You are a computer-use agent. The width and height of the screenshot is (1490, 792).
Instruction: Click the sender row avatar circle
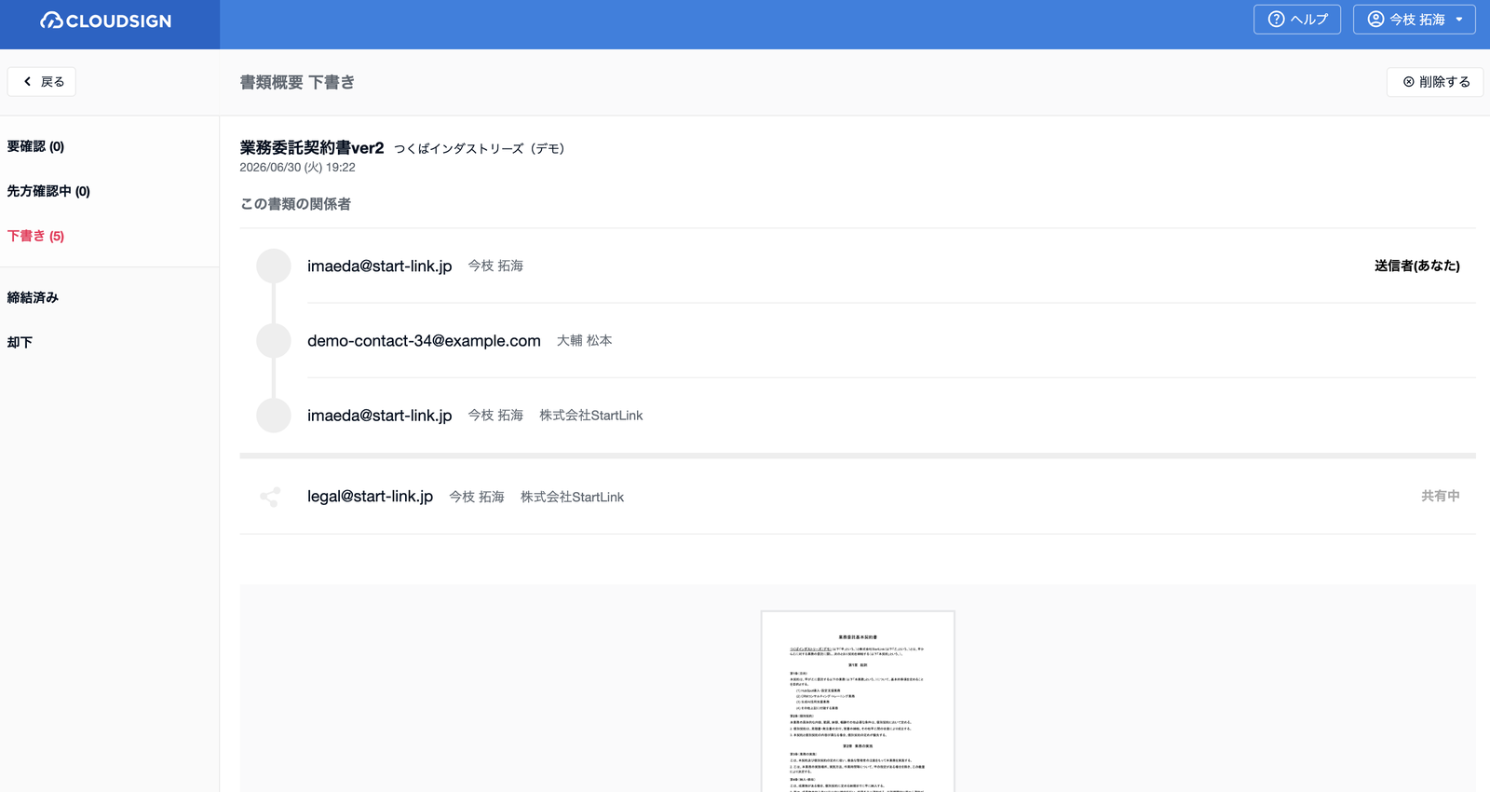tap(274, 266)
